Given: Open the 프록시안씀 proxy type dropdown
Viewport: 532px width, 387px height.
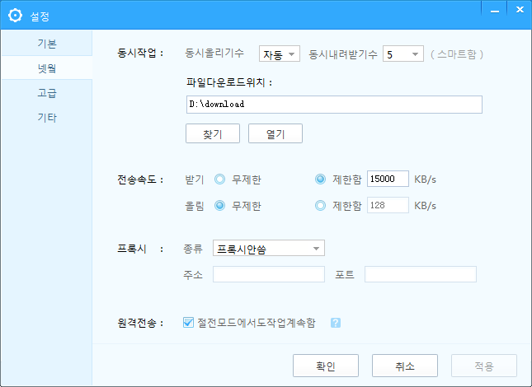Looking at the screenshot, I should (x=269, y=248).
